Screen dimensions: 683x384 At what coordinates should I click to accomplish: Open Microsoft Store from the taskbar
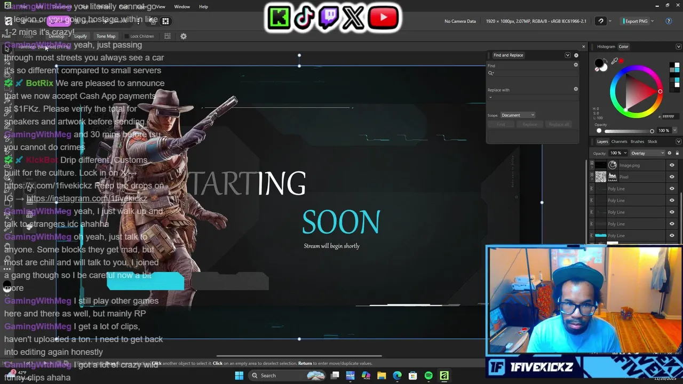[412, 375]
